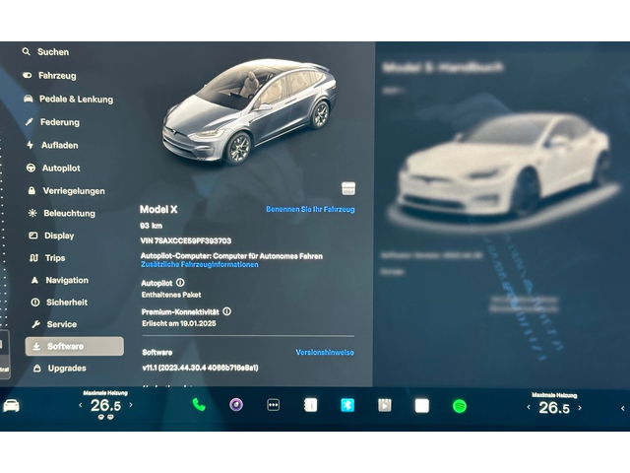Screen dimensions: 630x473
Task: Open the Display settings entry
Action: (51, 236)
